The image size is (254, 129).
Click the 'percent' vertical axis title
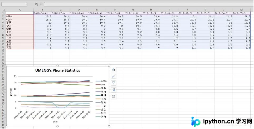tap(11, 92)
